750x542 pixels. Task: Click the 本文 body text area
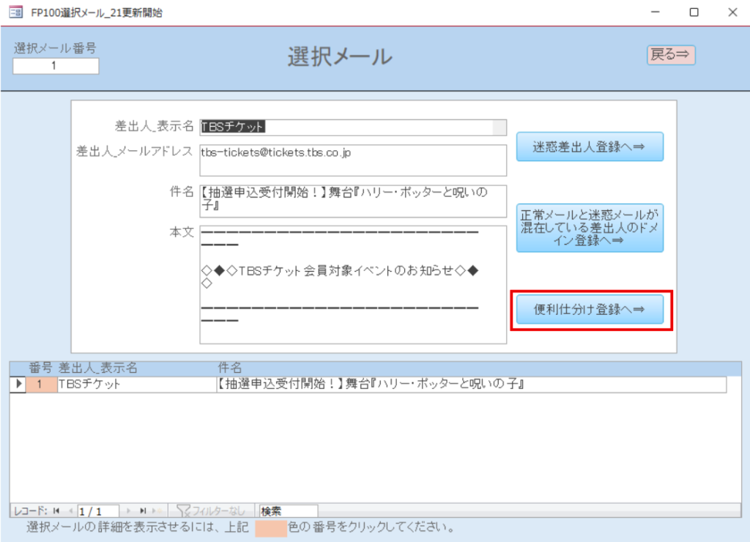353,284
